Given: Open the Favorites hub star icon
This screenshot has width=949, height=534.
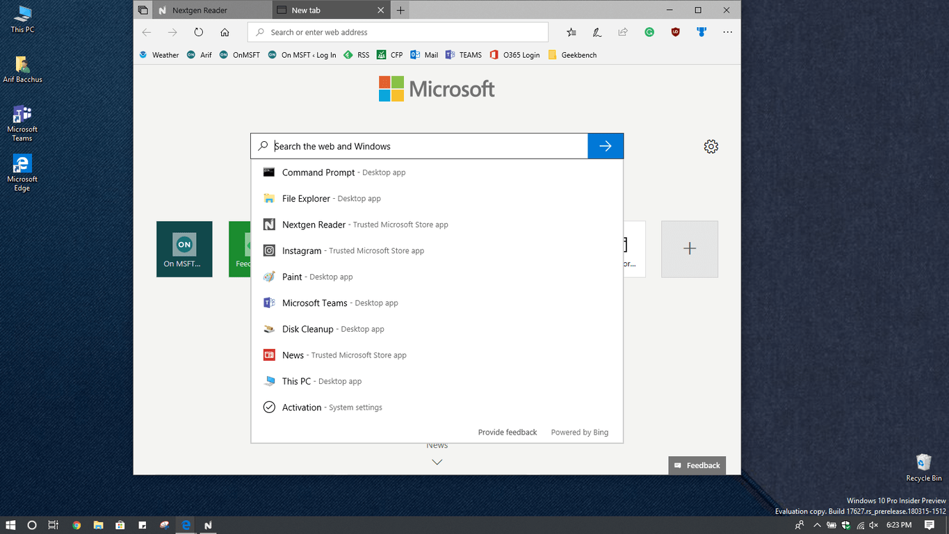Looking at the screenshot, I should [571, 32].
